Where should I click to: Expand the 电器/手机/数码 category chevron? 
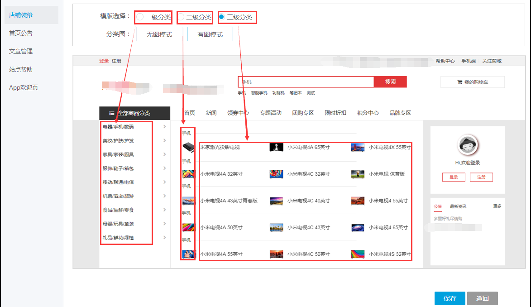click(x=165, y=127)
